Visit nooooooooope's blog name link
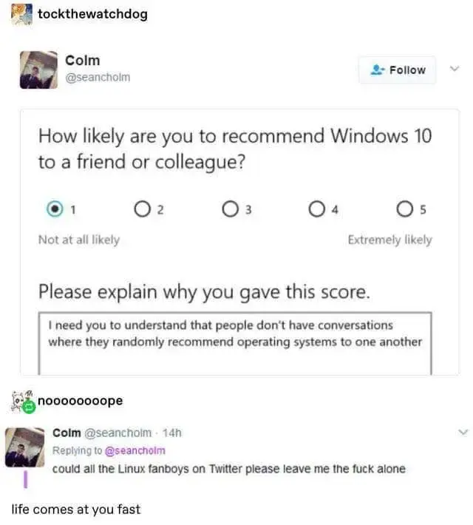 click(81, 401)
